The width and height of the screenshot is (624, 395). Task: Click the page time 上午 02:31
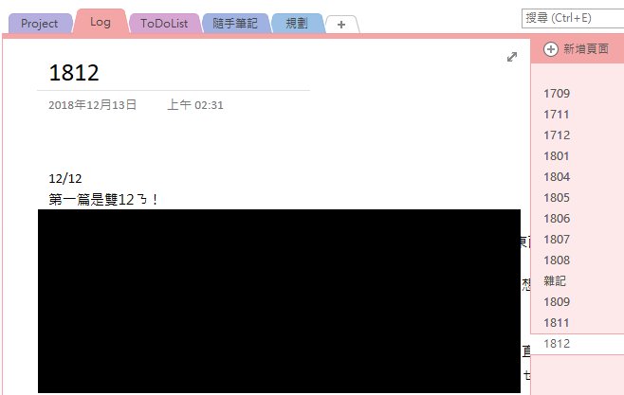(x=195, y=105)
